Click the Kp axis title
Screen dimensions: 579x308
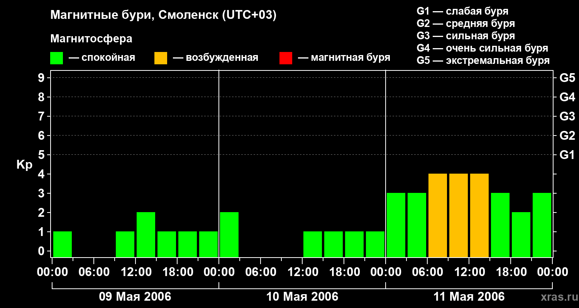tap(24, 166)
